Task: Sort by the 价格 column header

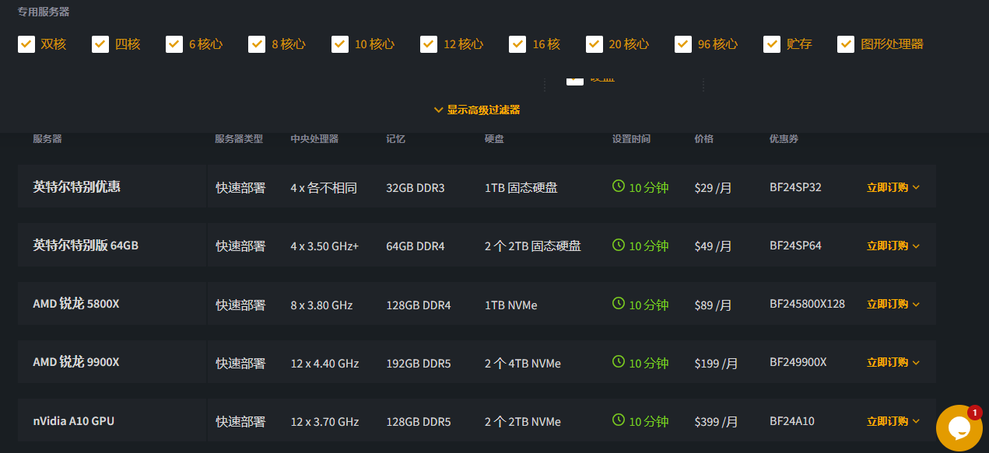Action: coord(703,139)
